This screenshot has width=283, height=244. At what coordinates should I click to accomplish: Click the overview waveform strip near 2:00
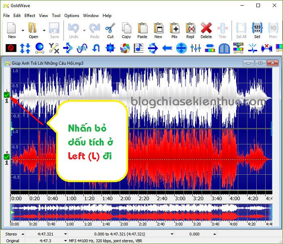tap(124, 212)
